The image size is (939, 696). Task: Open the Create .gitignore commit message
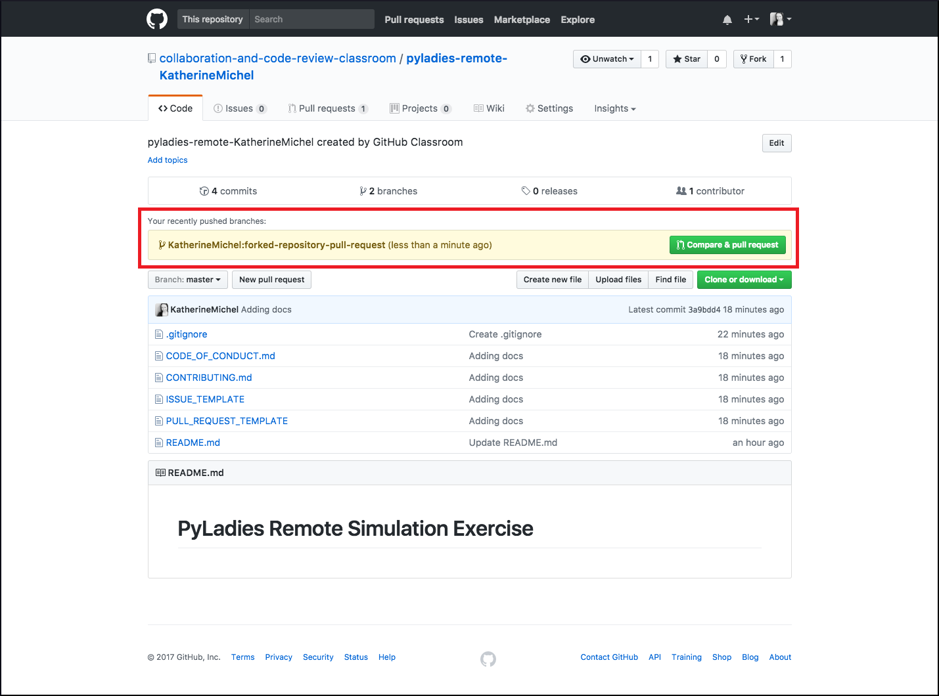pos(505,334)
